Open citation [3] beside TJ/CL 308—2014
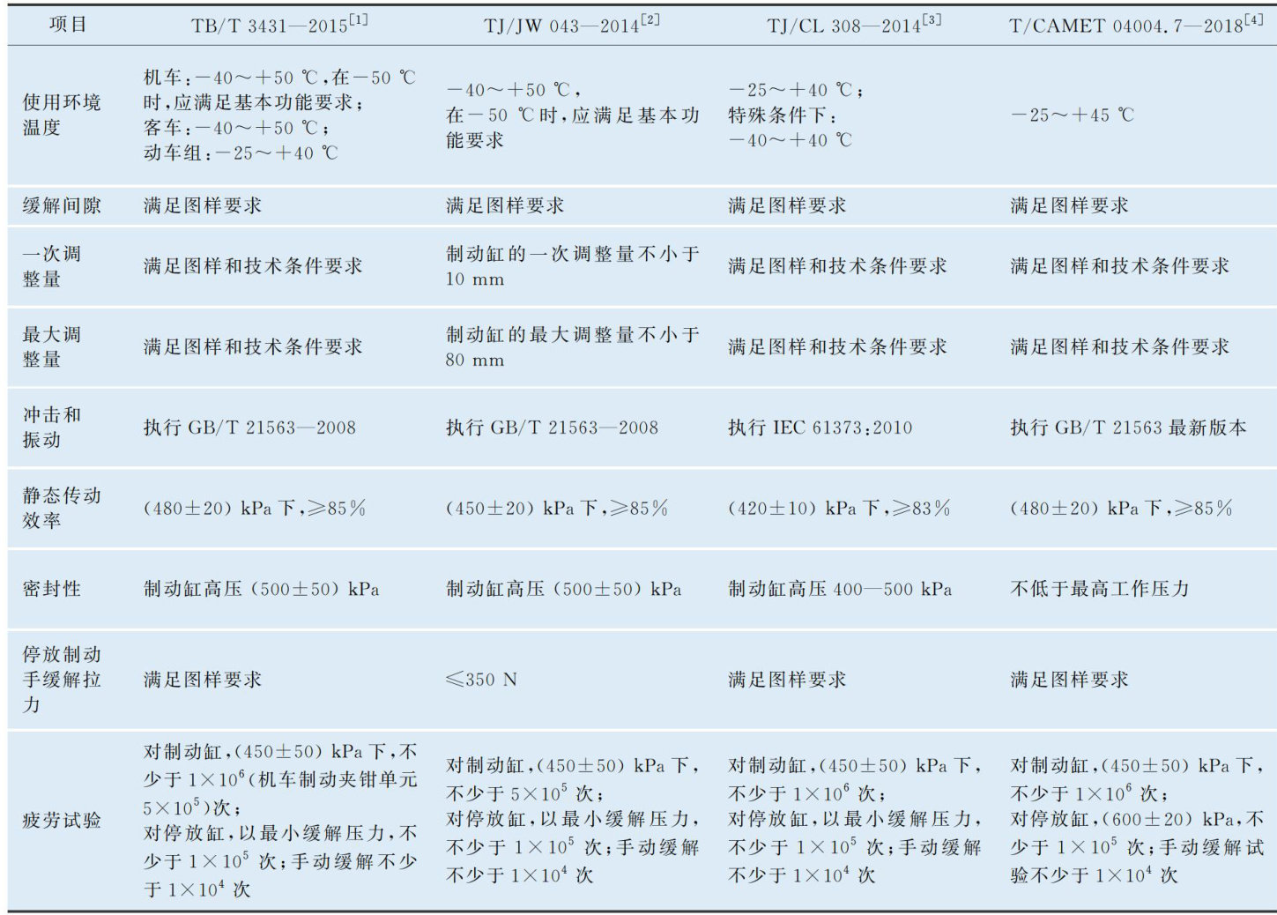Viewport: 1277px width, 915px height. (932, 19)
